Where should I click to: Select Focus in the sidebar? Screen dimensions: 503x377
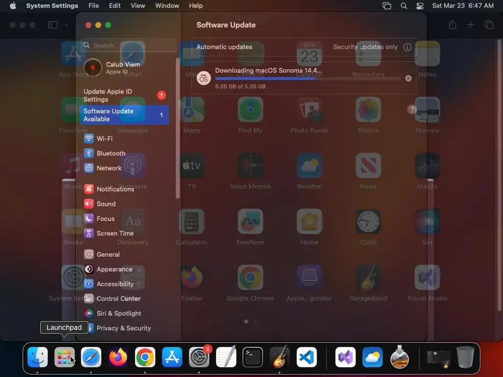pyautogui.click(x=125, y=218)
